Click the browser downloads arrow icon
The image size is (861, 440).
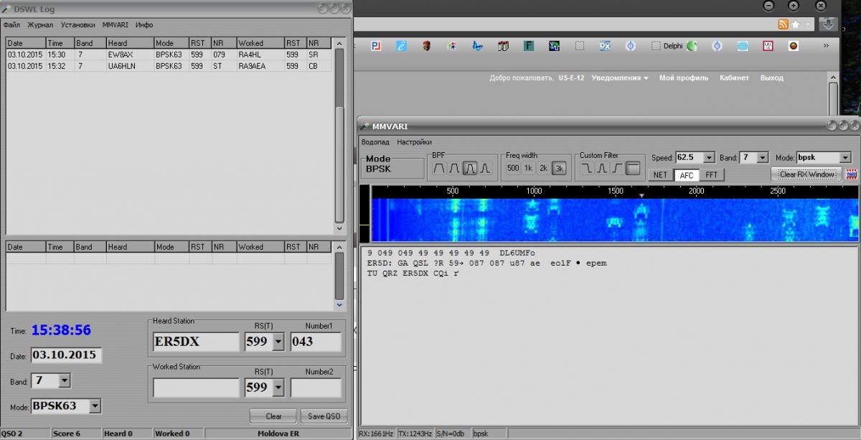click(x=828, y=24)
